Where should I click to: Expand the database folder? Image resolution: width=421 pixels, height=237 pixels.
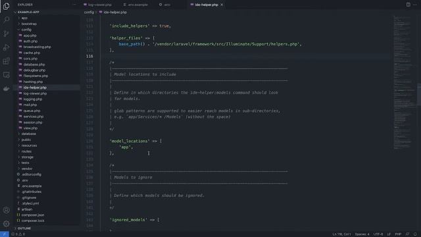click(28, 134)
